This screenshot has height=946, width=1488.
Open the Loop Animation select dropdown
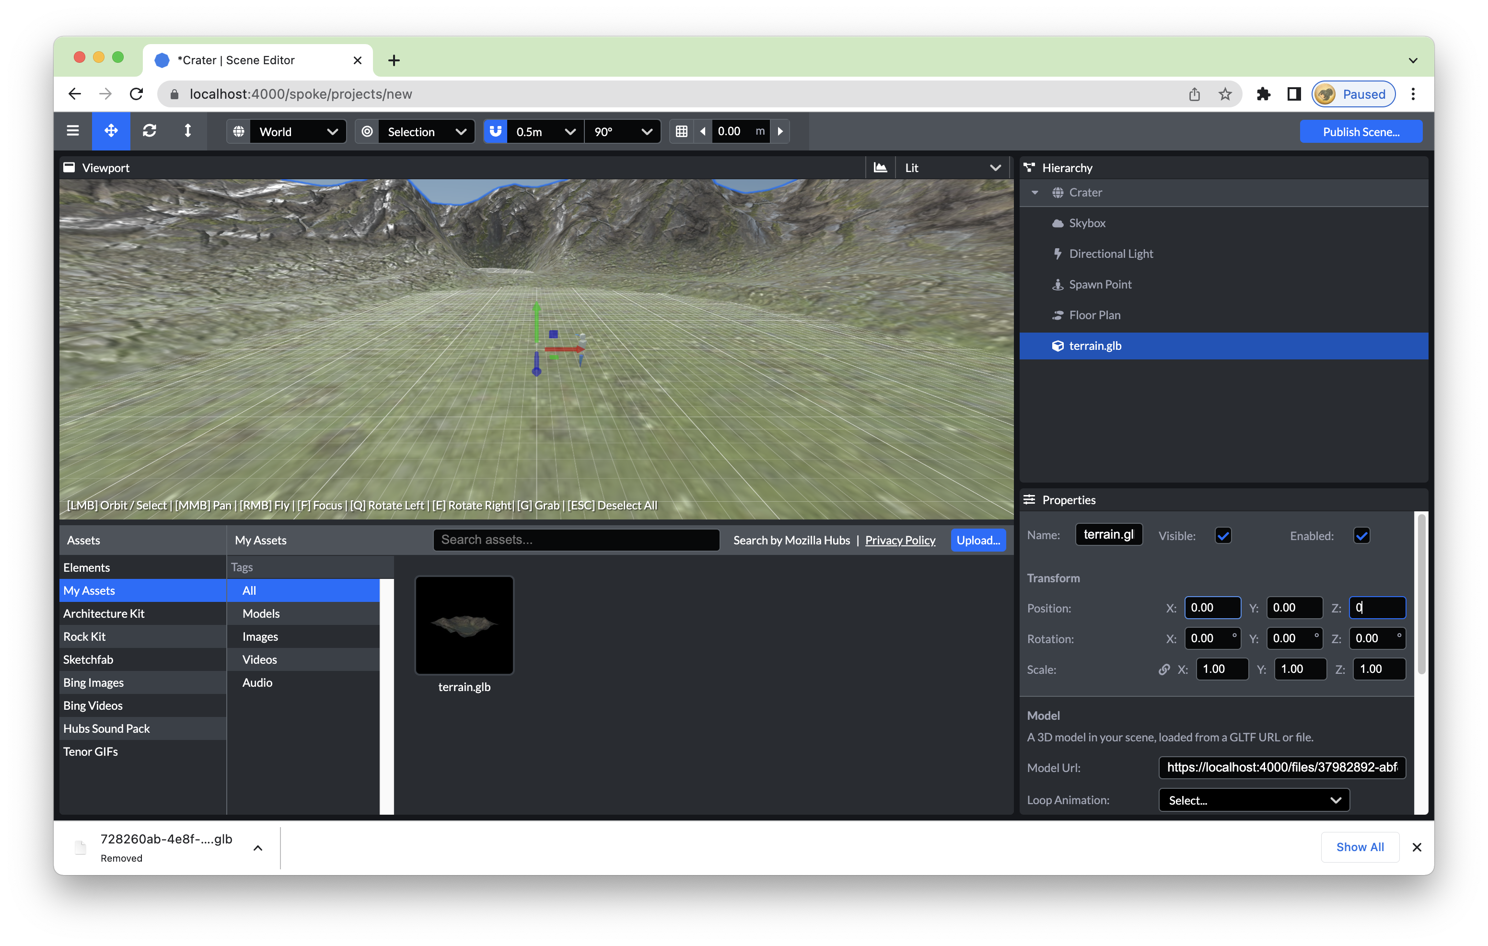point(1254,799)
